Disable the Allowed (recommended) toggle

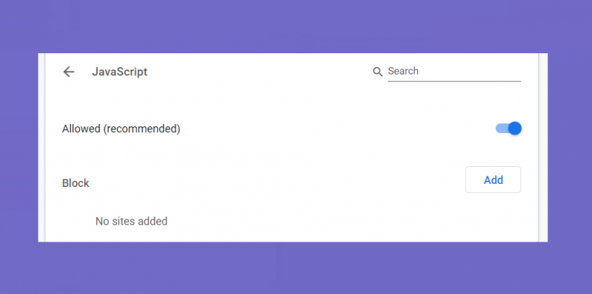508,129
